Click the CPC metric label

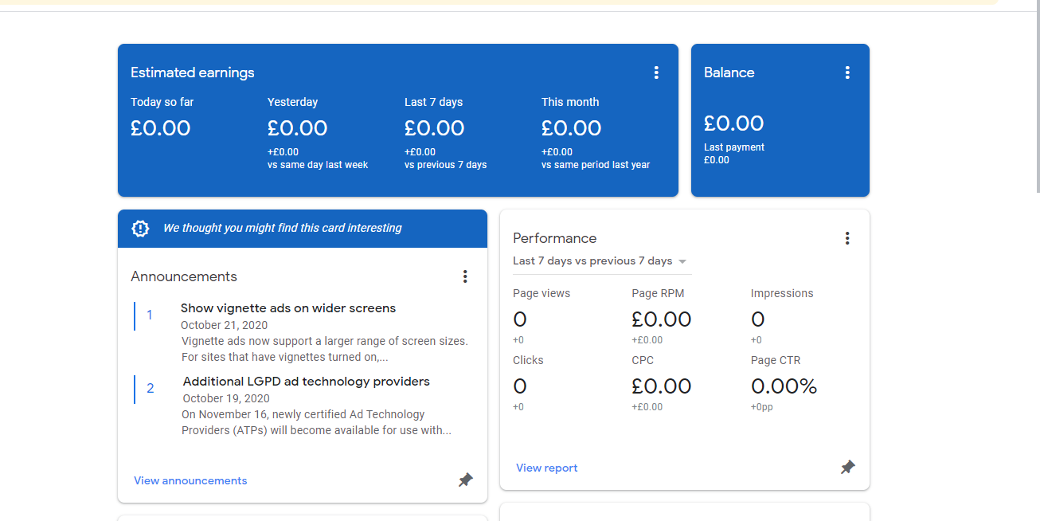(x=643, y=360)
